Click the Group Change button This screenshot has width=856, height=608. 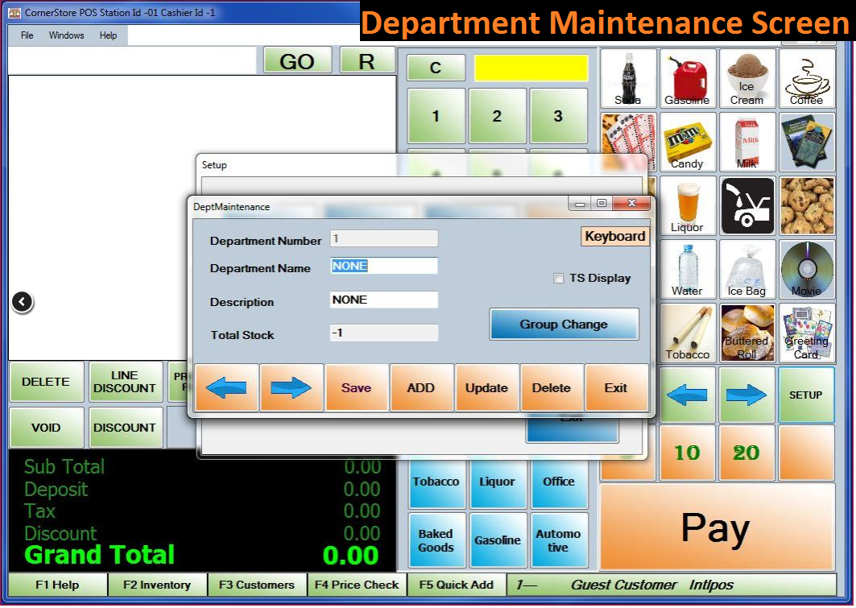[x=564, y=325]
